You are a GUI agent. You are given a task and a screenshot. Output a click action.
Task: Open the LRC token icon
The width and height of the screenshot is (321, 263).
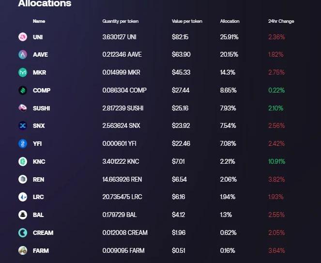coord(23,197)
